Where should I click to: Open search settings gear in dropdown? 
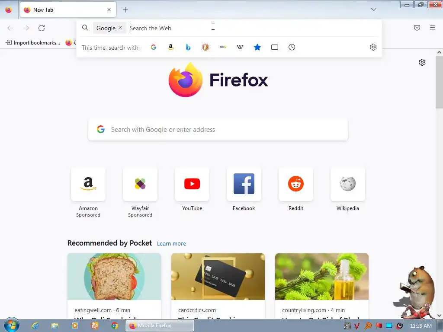pyautogui.click(x=373, y=47)
